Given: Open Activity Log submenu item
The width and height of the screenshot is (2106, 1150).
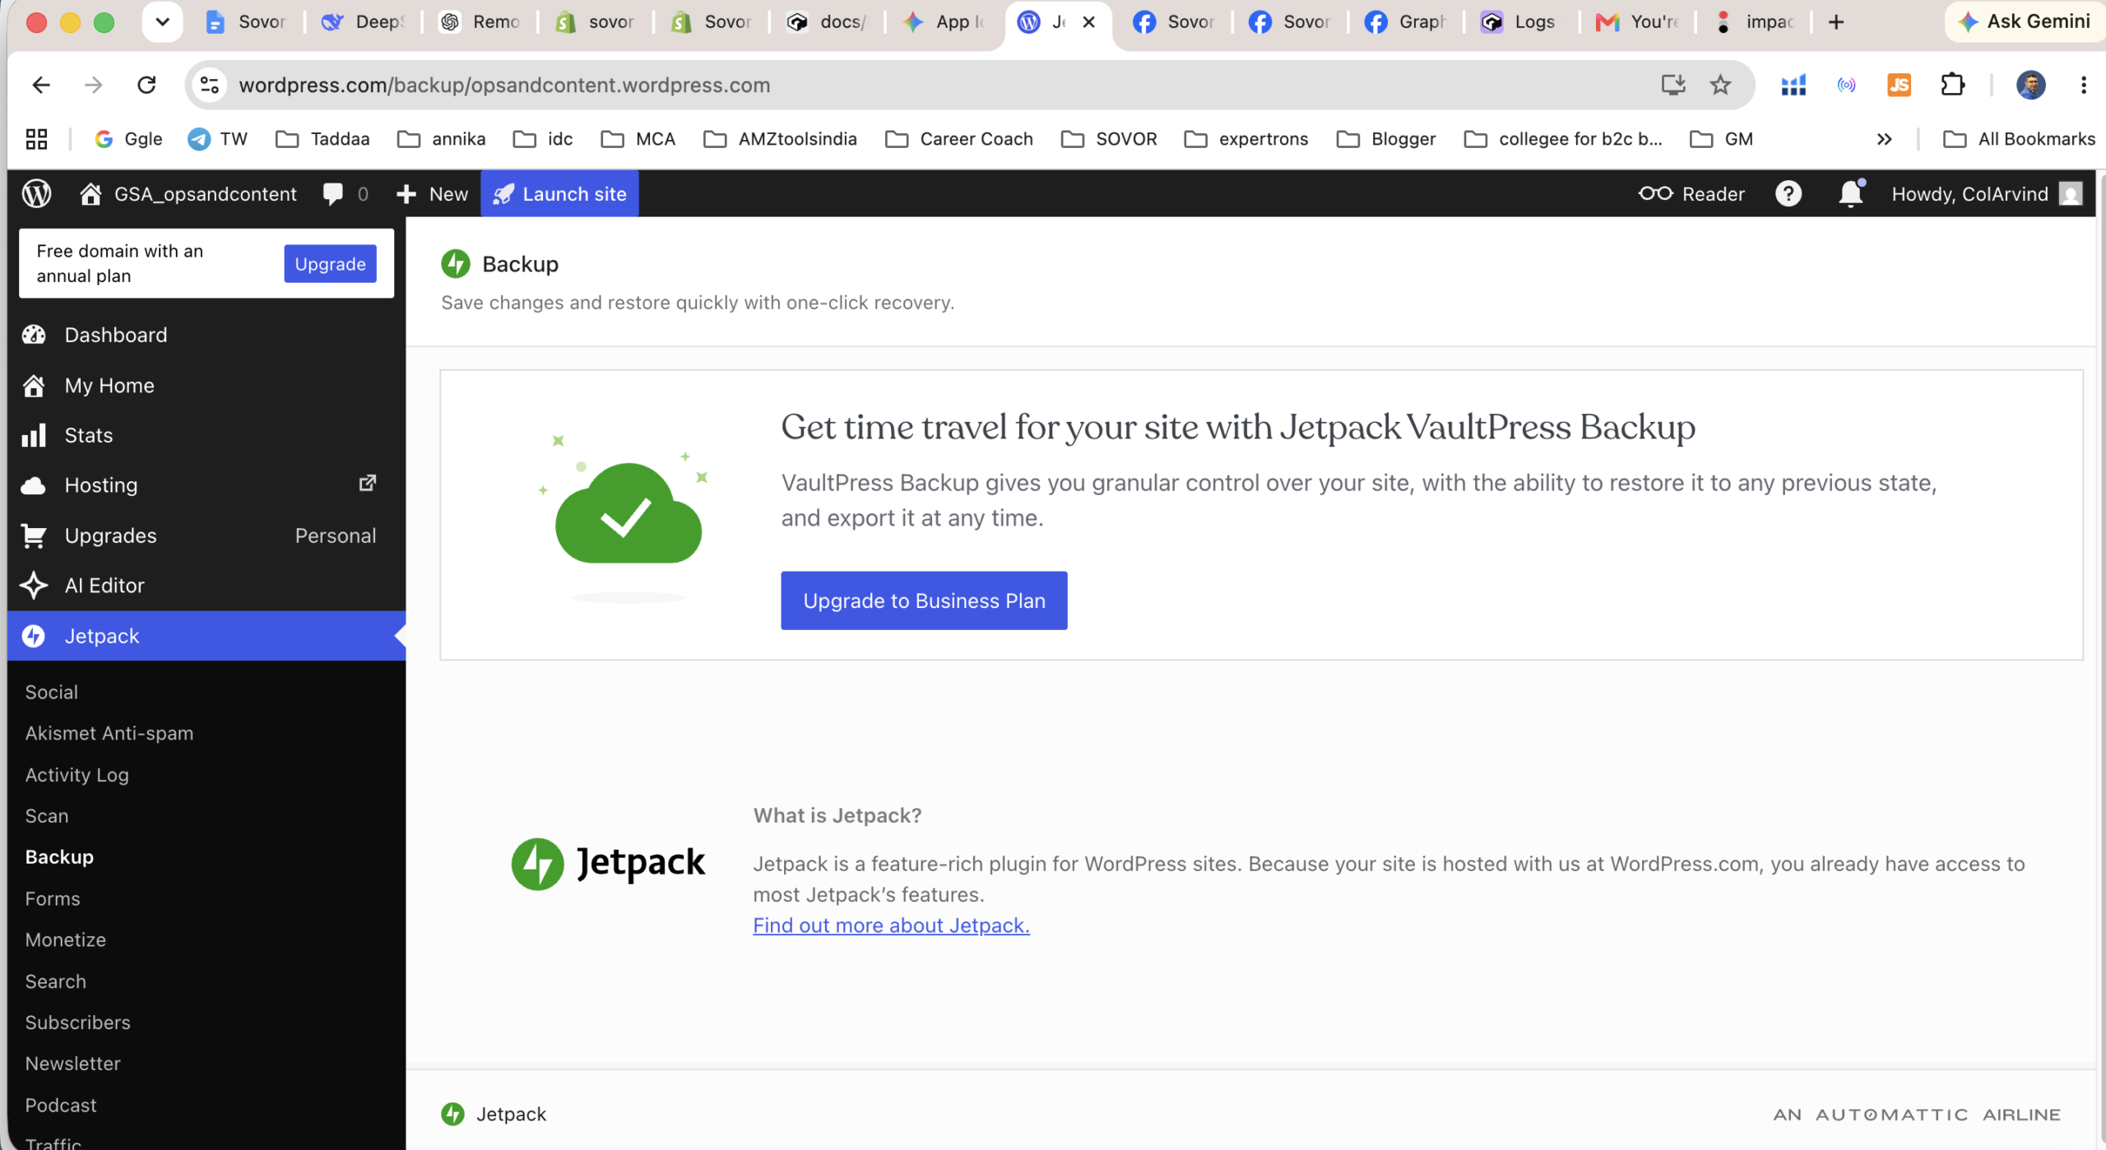Looking at the screenshot, I should pos(77,775).
